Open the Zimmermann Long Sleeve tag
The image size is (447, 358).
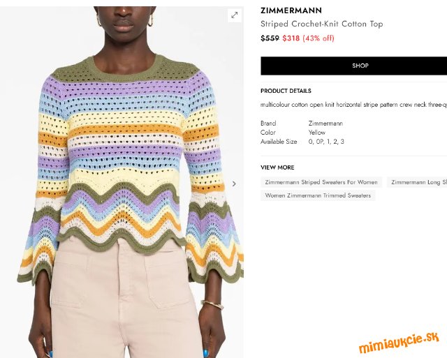point(417,182)
